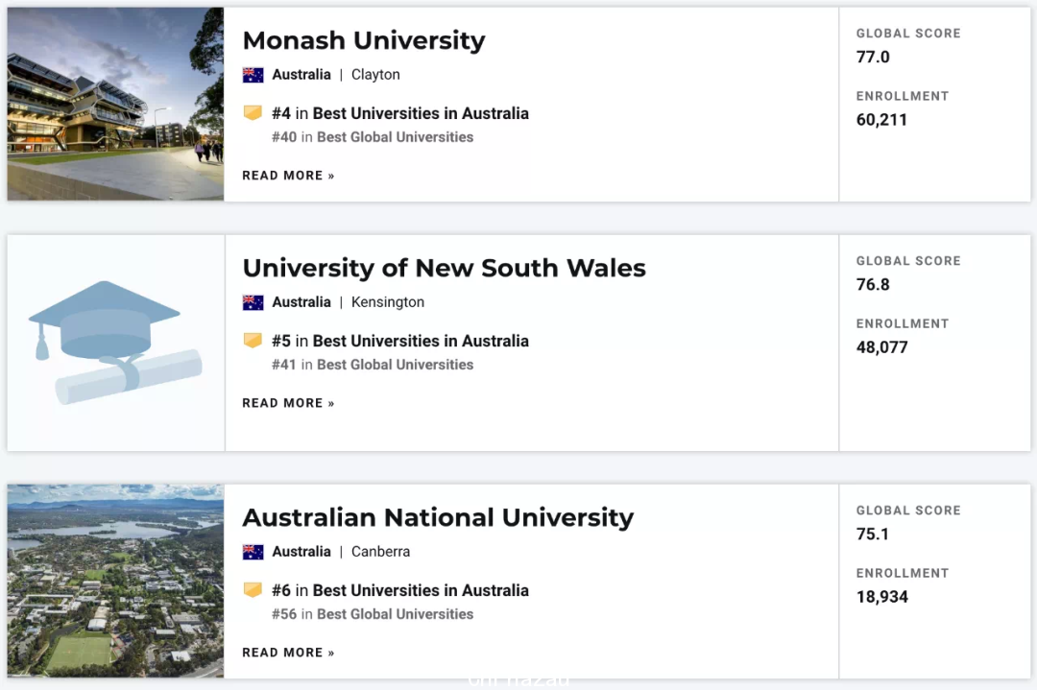Open the University of New South Wales title
1037x690 pixels.
[x=444, y=268]
